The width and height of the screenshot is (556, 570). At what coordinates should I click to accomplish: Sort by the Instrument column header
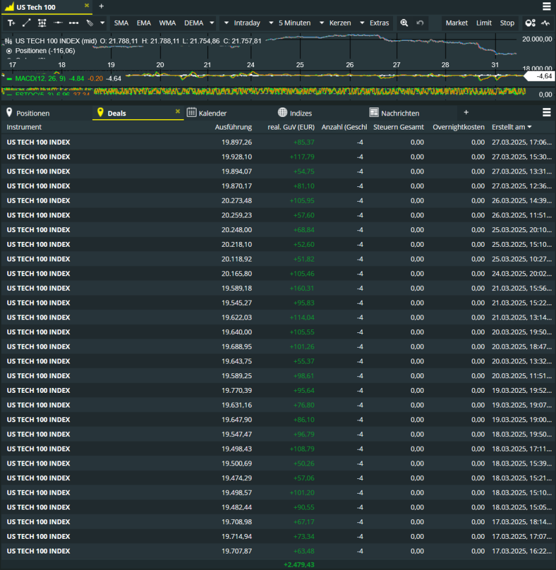click(24, 127)
